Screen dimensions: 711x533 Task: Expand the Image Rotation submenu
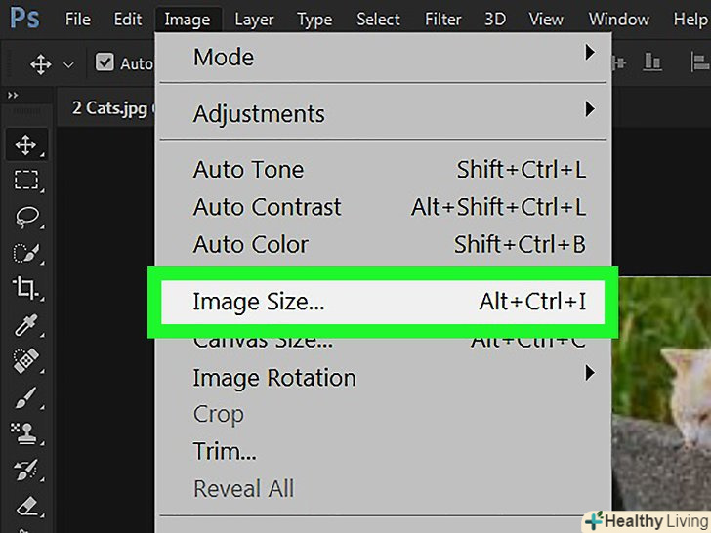[x=390, y=377]
